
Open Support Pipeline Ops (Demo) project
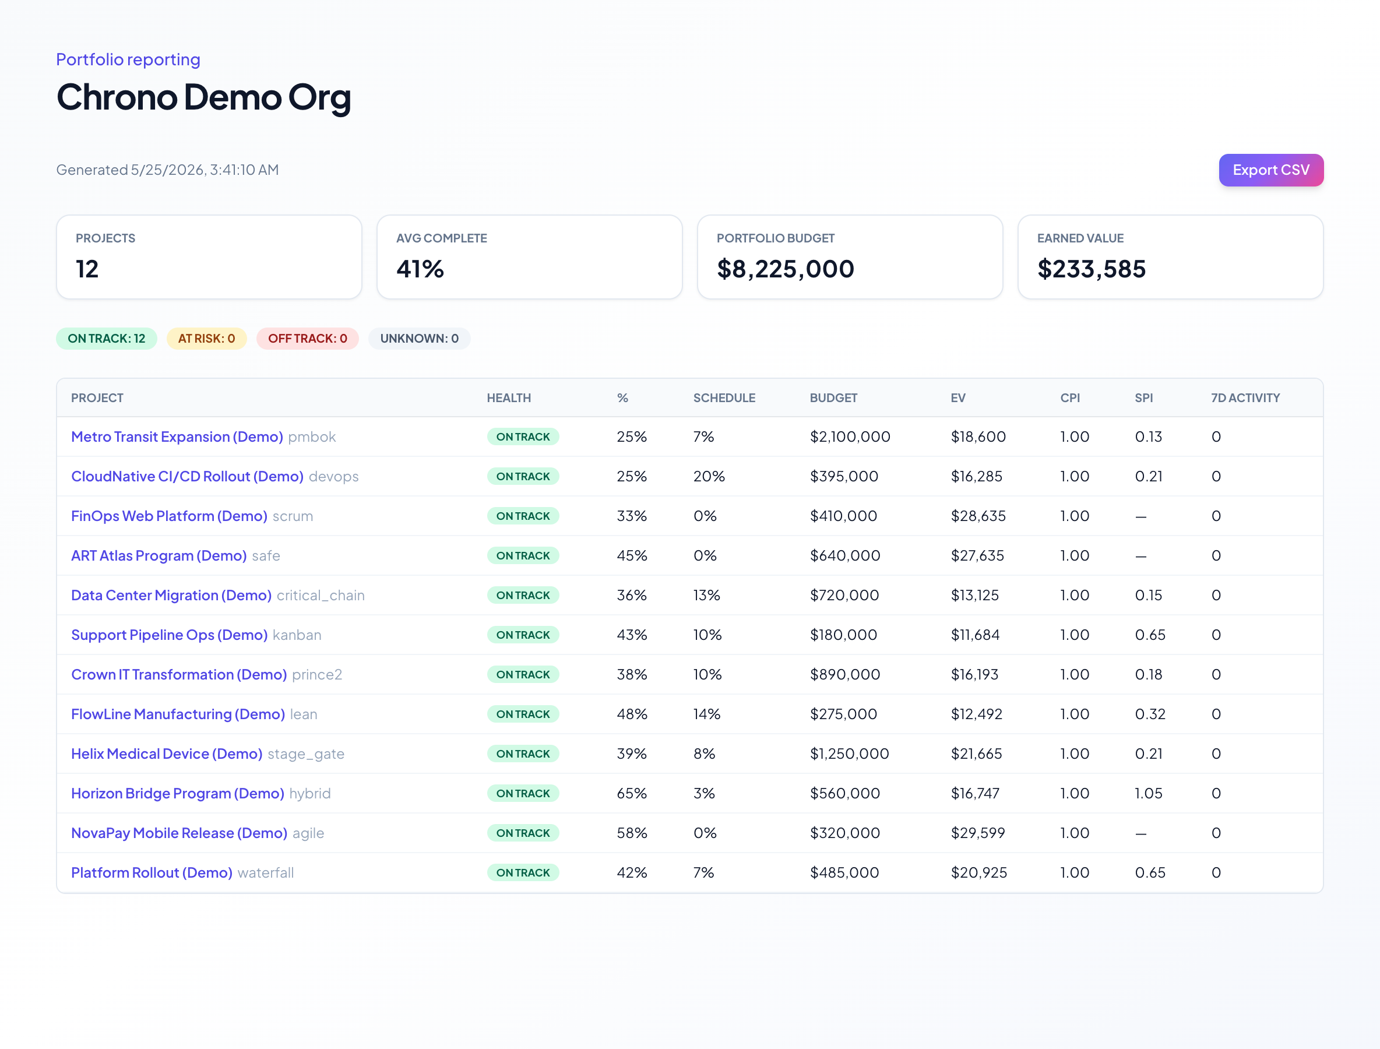click(x=169, y=635)
